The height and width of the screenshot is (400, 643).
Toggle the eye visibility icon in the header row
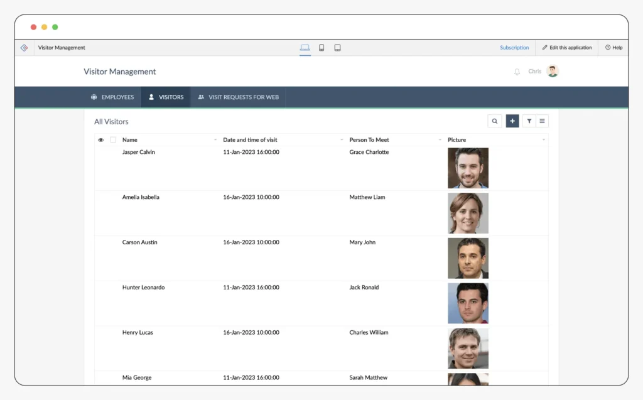tap(101, 139)
